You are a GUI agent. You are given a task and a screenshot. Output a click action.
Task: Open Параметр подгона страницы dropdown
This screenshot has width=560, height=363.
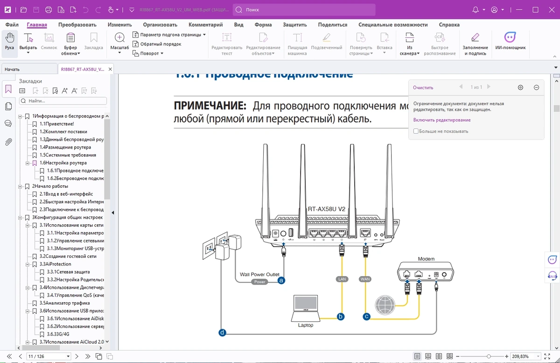[x=169, y=35]
